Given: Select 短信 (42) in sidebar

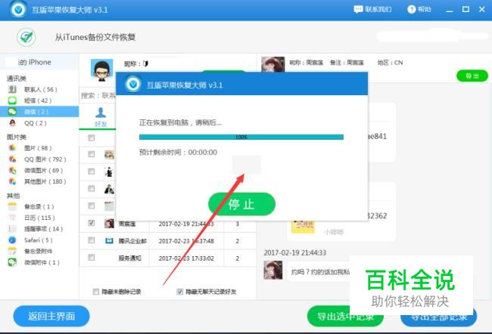Looking at the screenshot, I should pyautogui.click(x=39, y=101).
